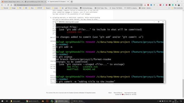The height and width of the screenshot is (103, 184).
Task: Open Chrome three-dot menu
Action: (182, 5)
